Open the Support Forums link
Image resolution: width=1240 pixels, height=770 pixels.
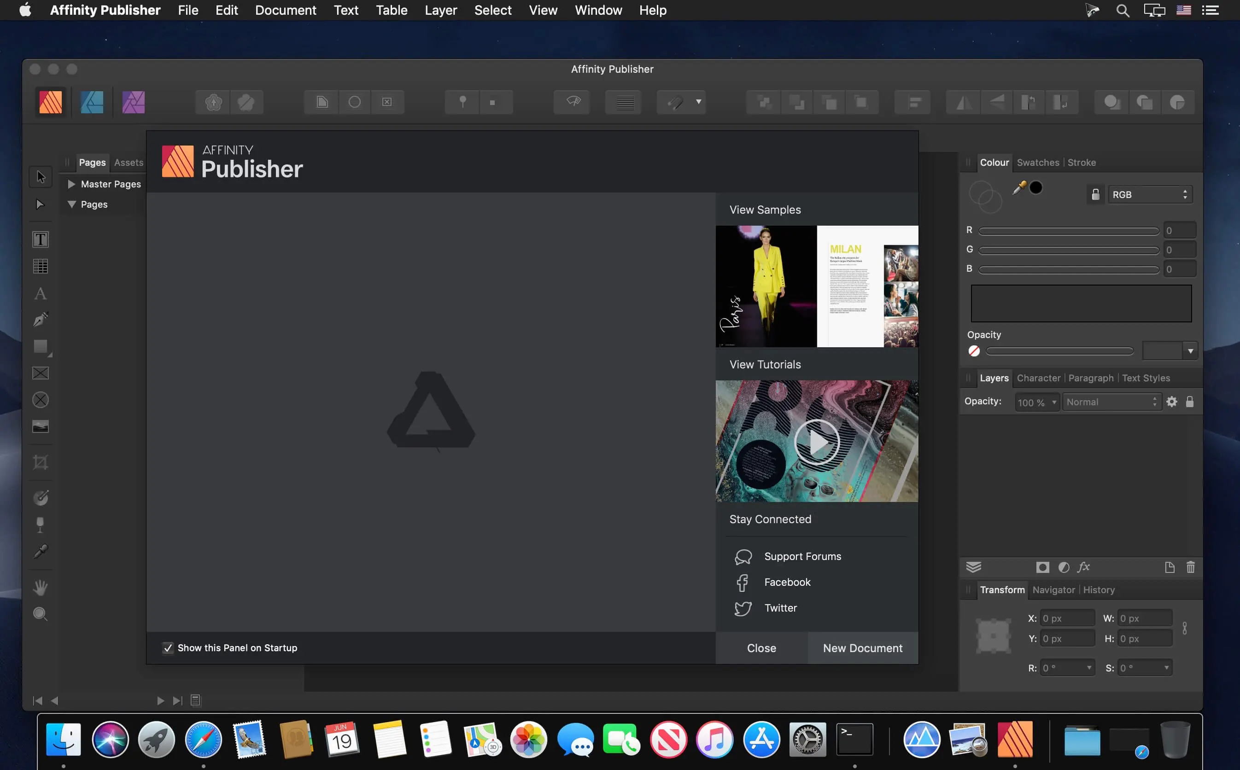pyautogui.click(x=802, y=556)
